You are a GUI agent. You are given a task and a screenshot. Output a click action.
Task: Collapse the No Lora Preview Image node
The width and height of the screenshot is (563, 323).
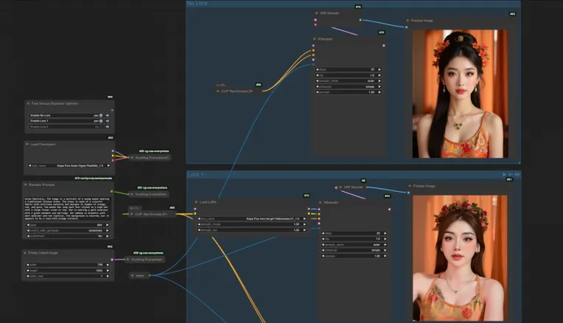(408, 21)
